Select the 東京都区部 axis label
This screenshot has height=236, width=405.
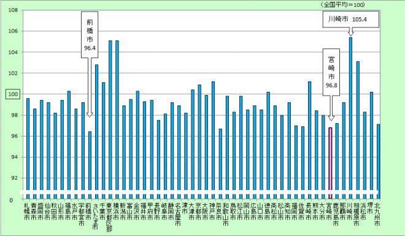[x=109, y=218]
